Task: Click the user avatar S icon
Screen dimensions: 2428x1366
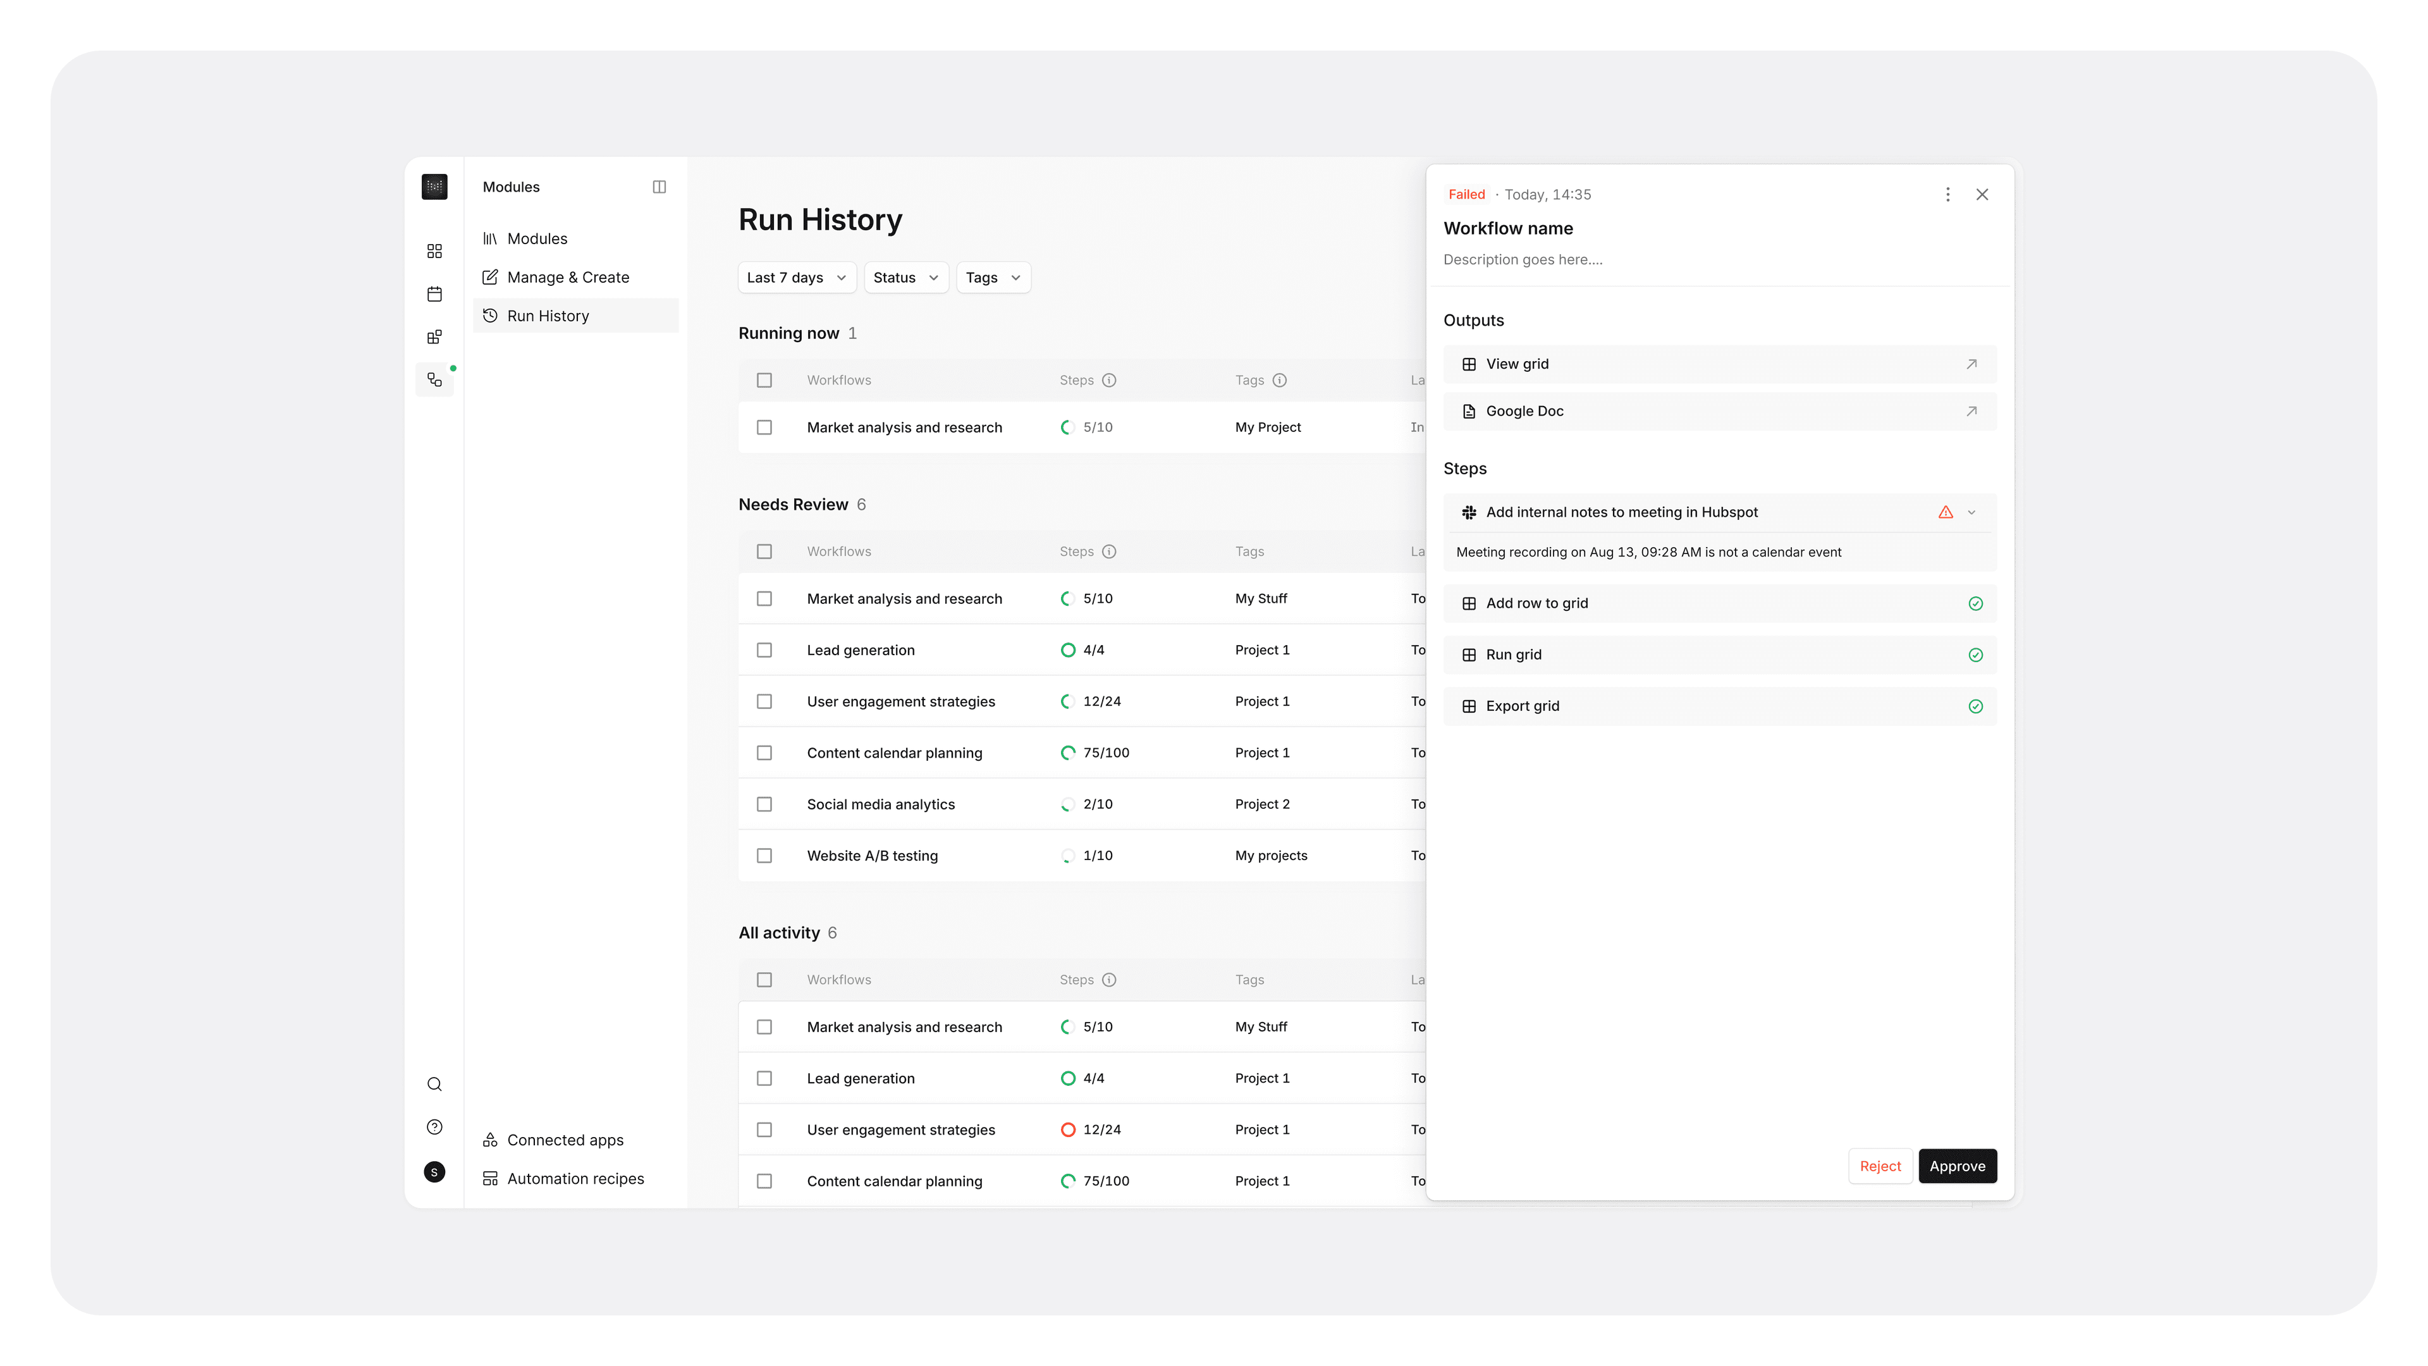Action: click(434, 1172)
